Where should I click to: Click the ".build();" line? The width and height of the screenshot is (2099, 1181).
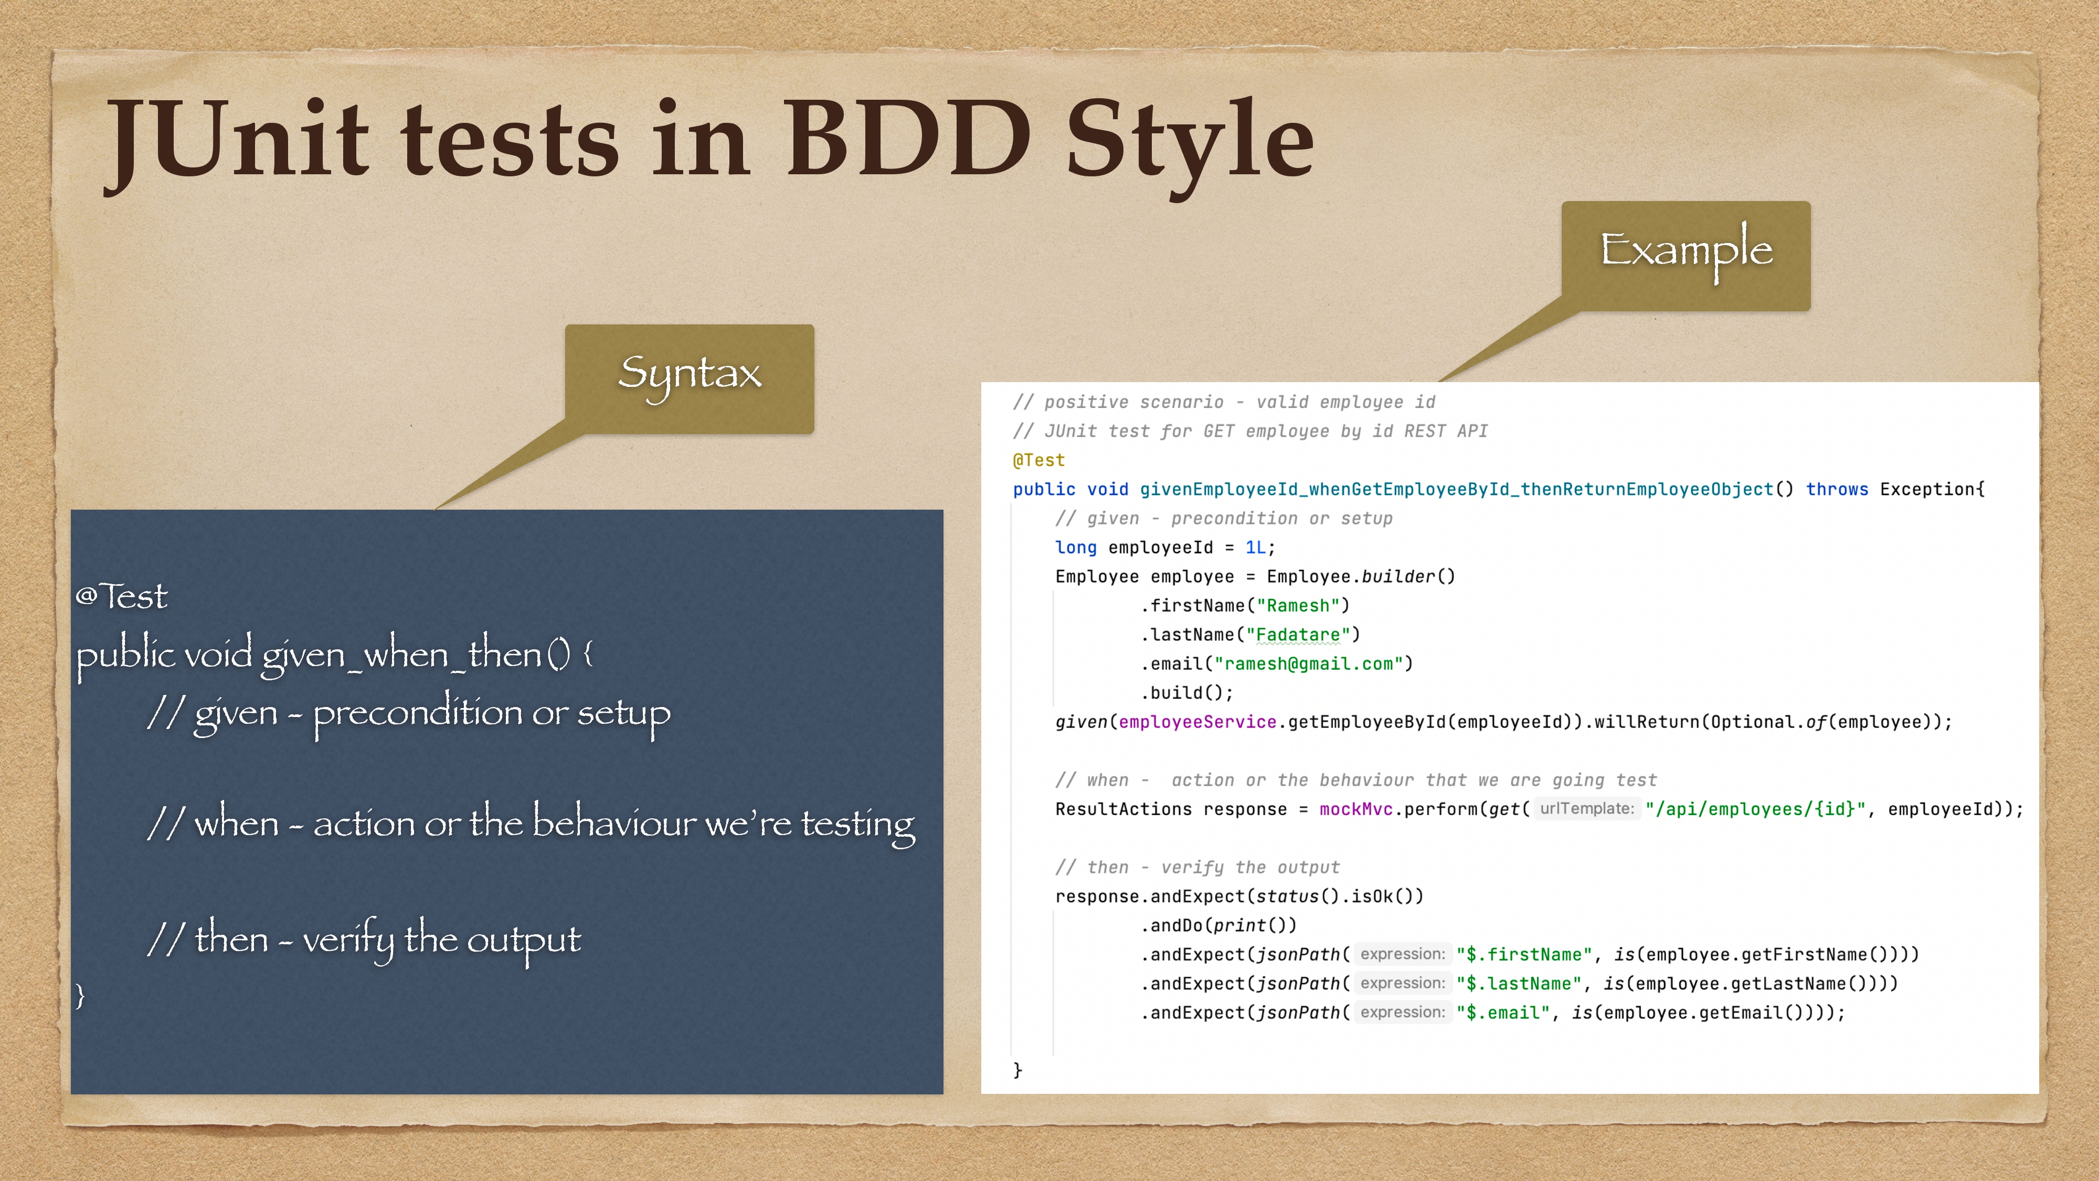tap(1186, 693)
